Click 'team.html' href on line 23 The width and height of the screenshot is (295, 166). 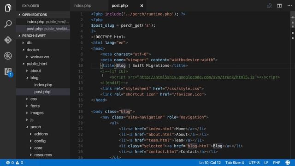coord(159,140)
